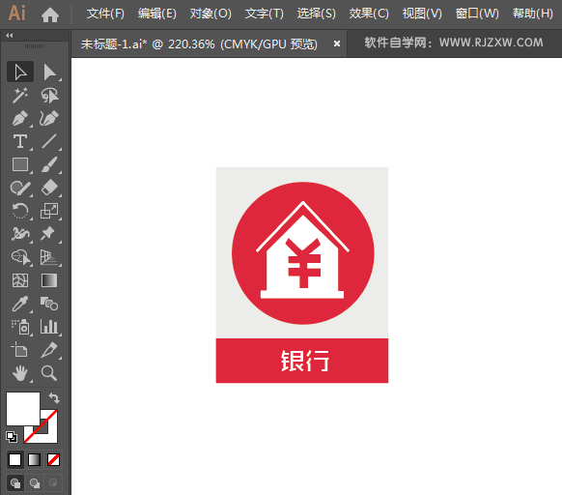Activate the Type tool

20,141
